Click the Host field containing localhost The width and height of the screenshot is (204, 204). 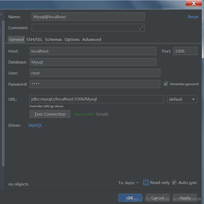pos(93,51)
